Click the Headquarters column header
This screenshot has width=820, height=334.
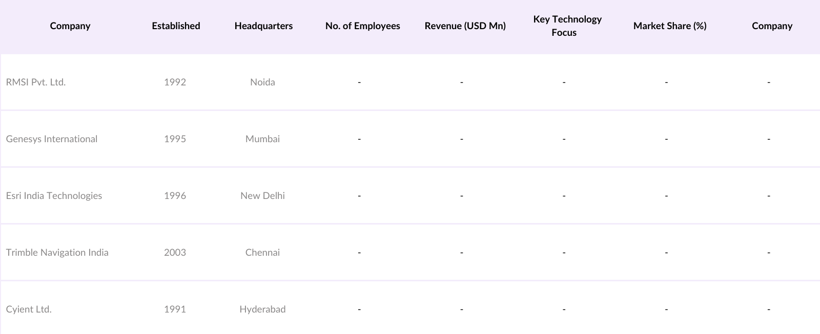(x=263, y=26)
